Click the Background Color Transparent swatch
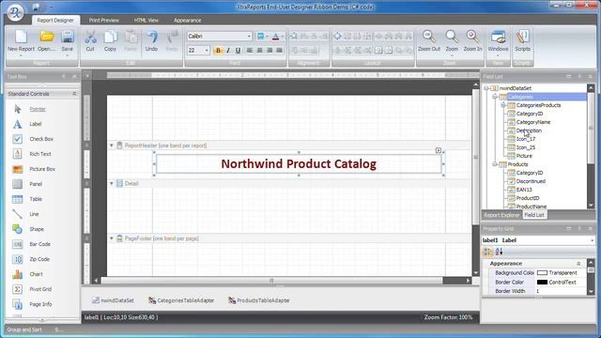This screenshot has width=601, height=338. pos(542,273)
